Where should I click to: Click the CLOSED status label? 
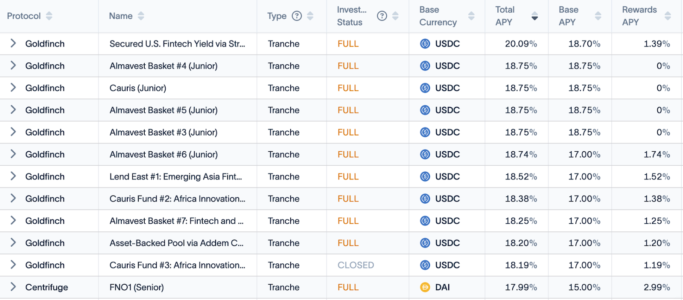[356, 265]
